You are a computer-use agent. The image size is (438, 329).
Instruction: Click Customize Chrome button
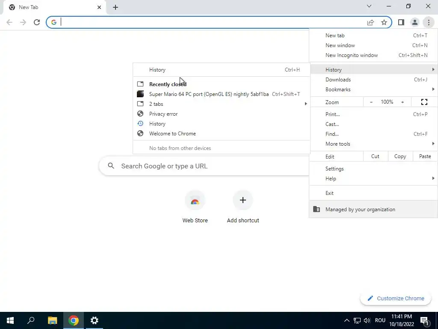396,299
